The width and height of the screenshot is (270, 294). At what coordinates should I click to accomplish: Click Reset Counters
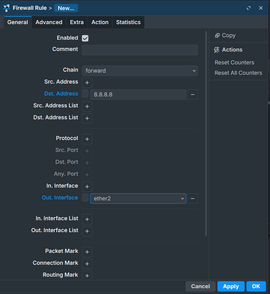coord(234,63)
